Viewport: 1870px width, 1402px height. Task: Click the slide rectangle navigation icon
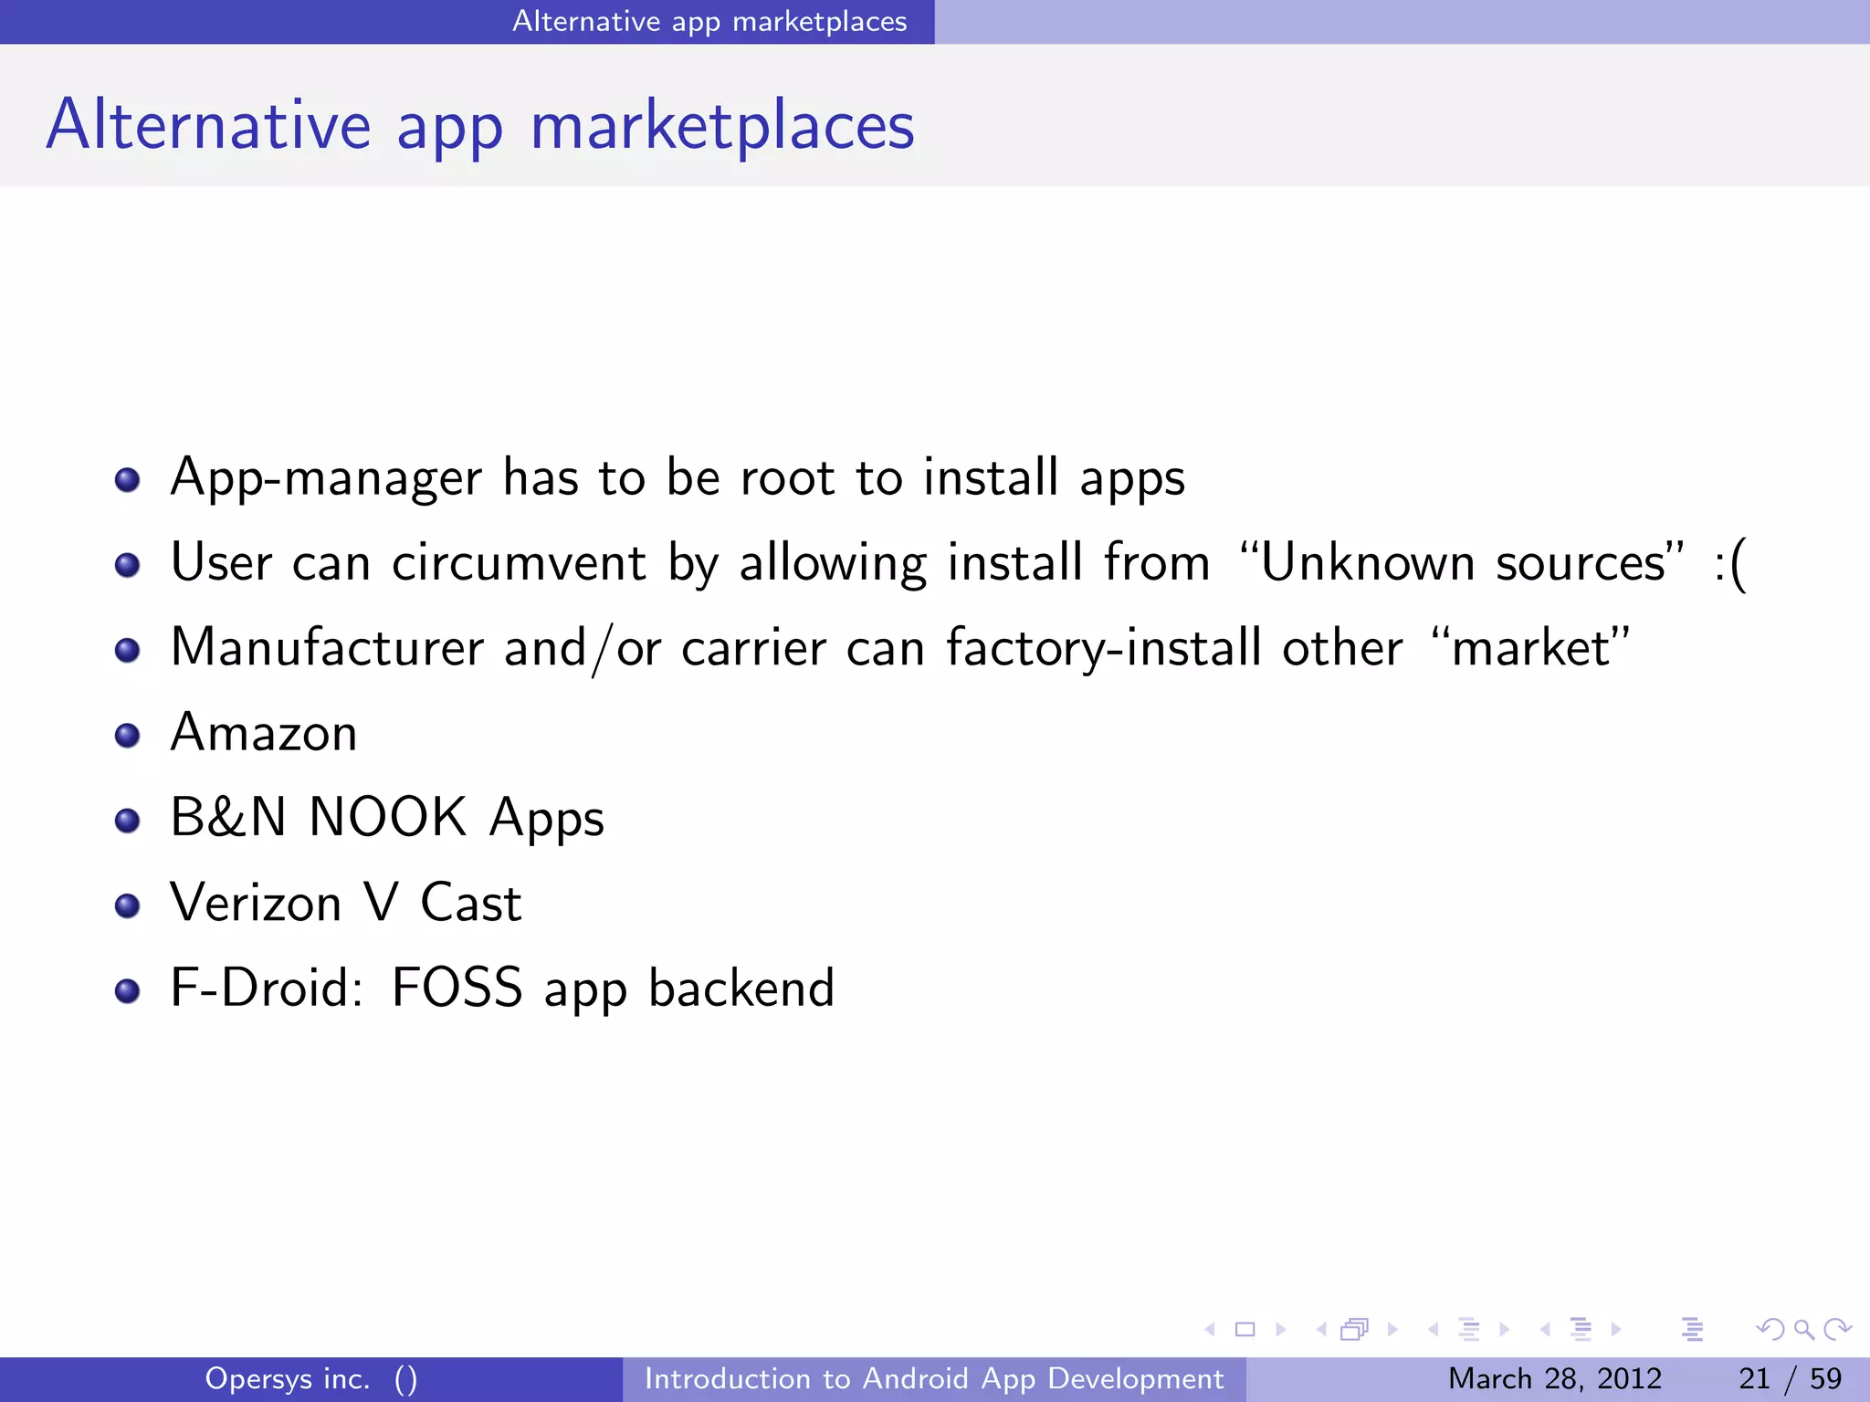[x=1245, y=1330]
